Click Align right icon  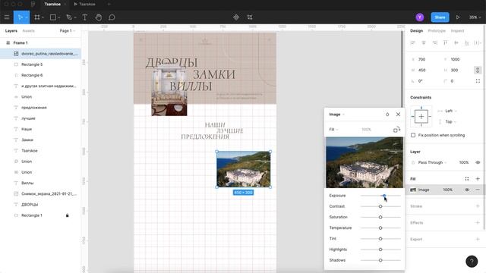click(434, 42)
